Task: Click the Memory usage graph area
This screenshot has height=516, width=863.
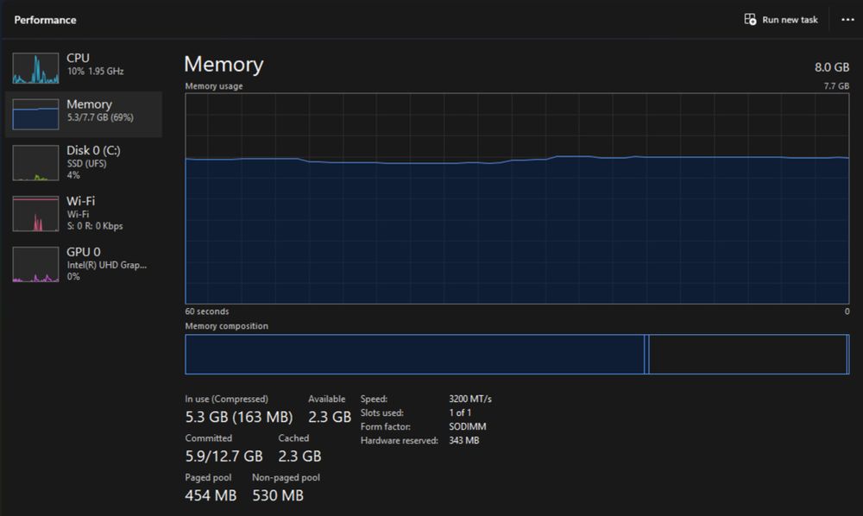Action: pyautogui.click(x=517, y=198)
